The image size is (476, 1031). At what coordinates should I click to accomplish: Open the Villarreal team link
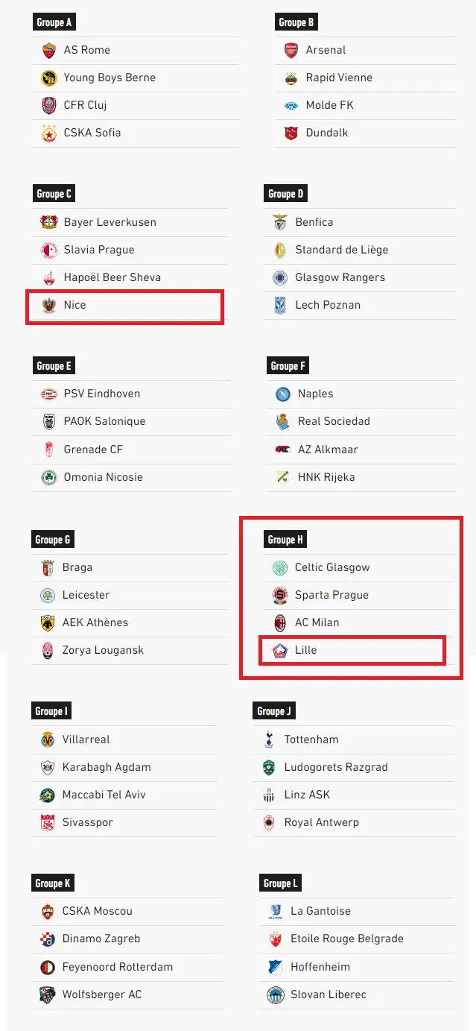(x=86, y=740)
